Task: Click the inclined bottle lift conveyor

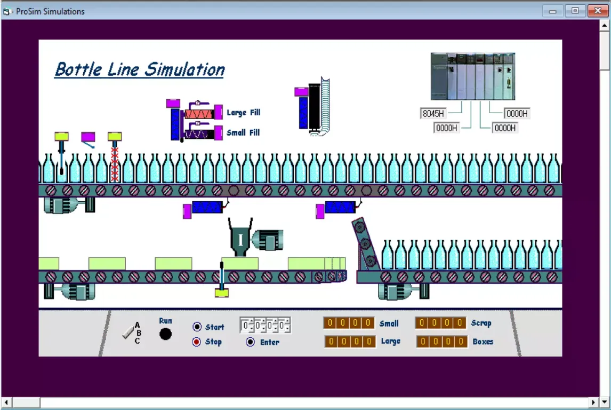Action: (365, 244)
